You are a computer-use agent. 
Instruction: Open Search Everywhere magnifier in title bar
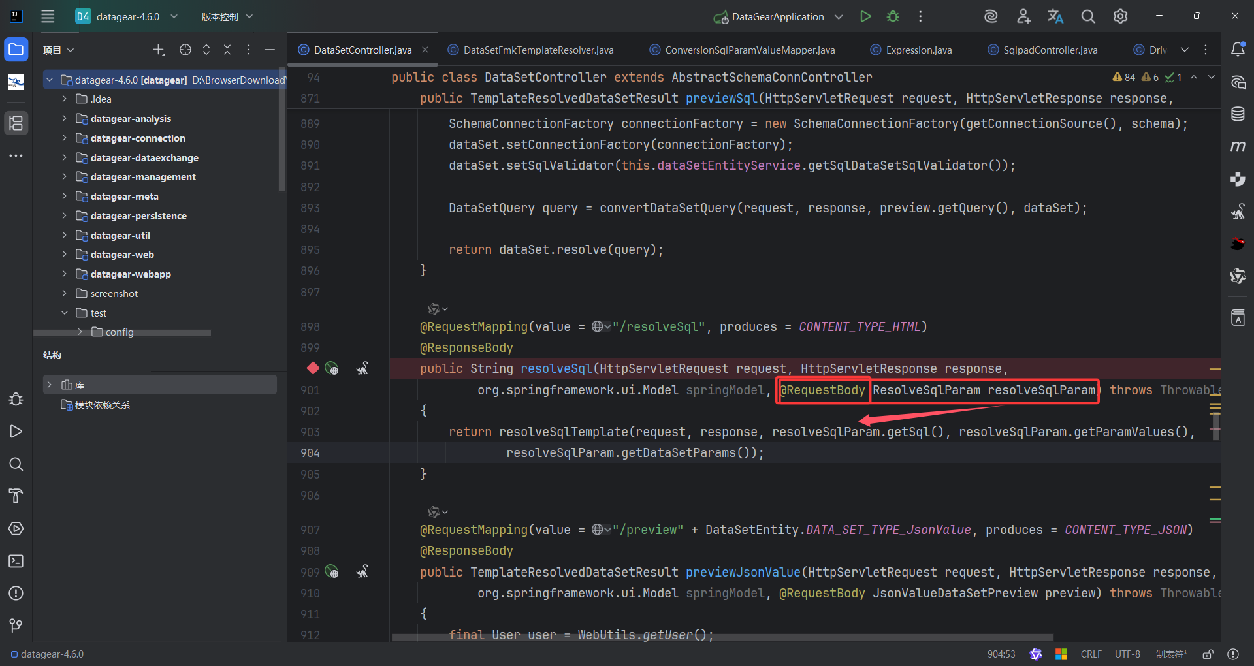click(x=1087, y=16)
